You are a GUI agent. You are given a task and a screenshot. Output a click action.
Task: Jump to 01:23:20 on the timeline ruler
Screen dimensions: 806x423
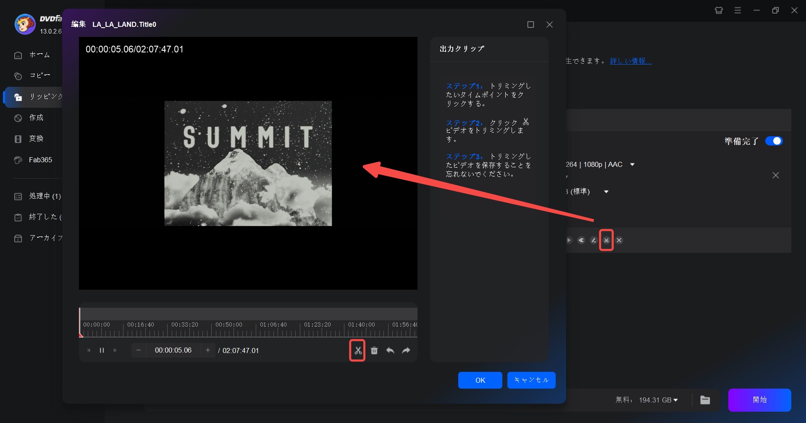click(x=318, y=324)
